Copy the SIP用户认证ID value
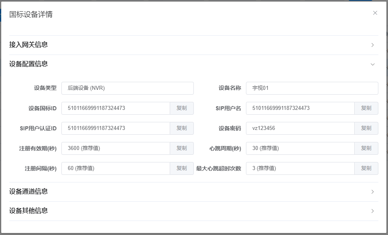Screen dimensions: 388x235 (x=182, y=128)
